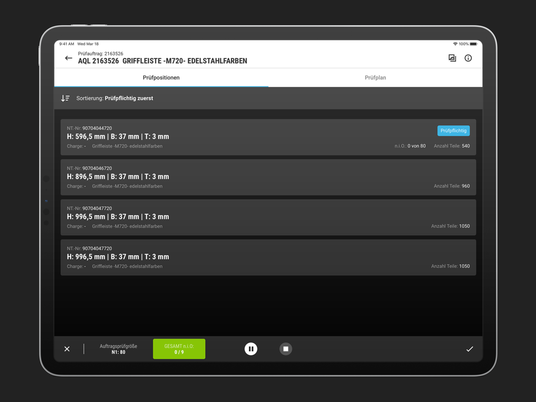This screenshot has width=536, height=402.
Task: Click Anzahl Teile: 540
Action: 451,146
